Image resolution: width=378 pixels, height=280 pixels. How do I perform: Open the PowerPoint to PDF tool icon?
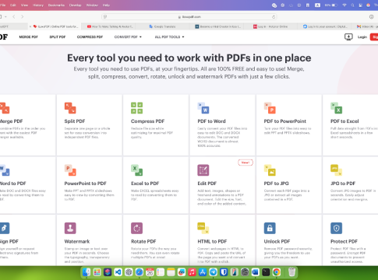[x=70, y=170]
